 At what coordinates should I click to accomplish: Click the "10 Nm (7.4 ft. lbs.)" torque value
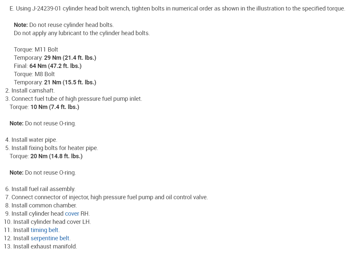pyautogui.click(x=55, y=107)
